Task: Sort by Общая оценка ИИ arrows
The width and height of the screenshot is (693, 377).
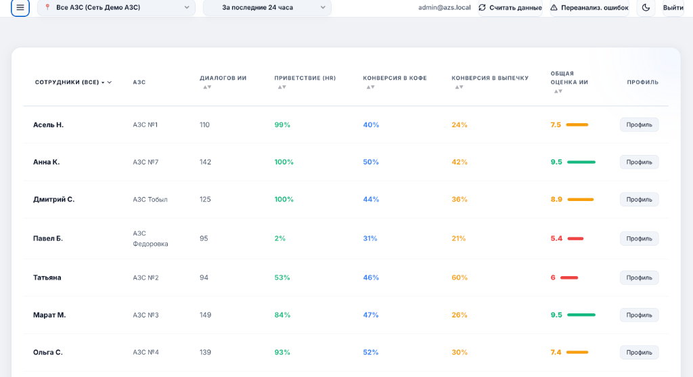Action: pos(558,91)
